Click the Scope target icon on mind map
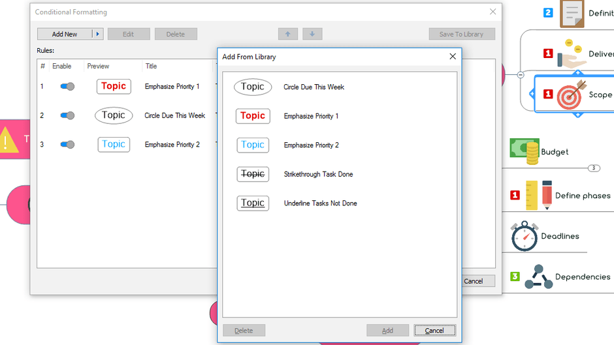Image resolution: width=614 pixels, height=345 pixels. [570, 95]
